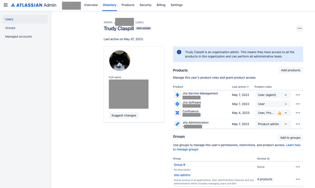Select the Directory tab
Viewport: 315px width, 188px height.
[x=109, y=5]
